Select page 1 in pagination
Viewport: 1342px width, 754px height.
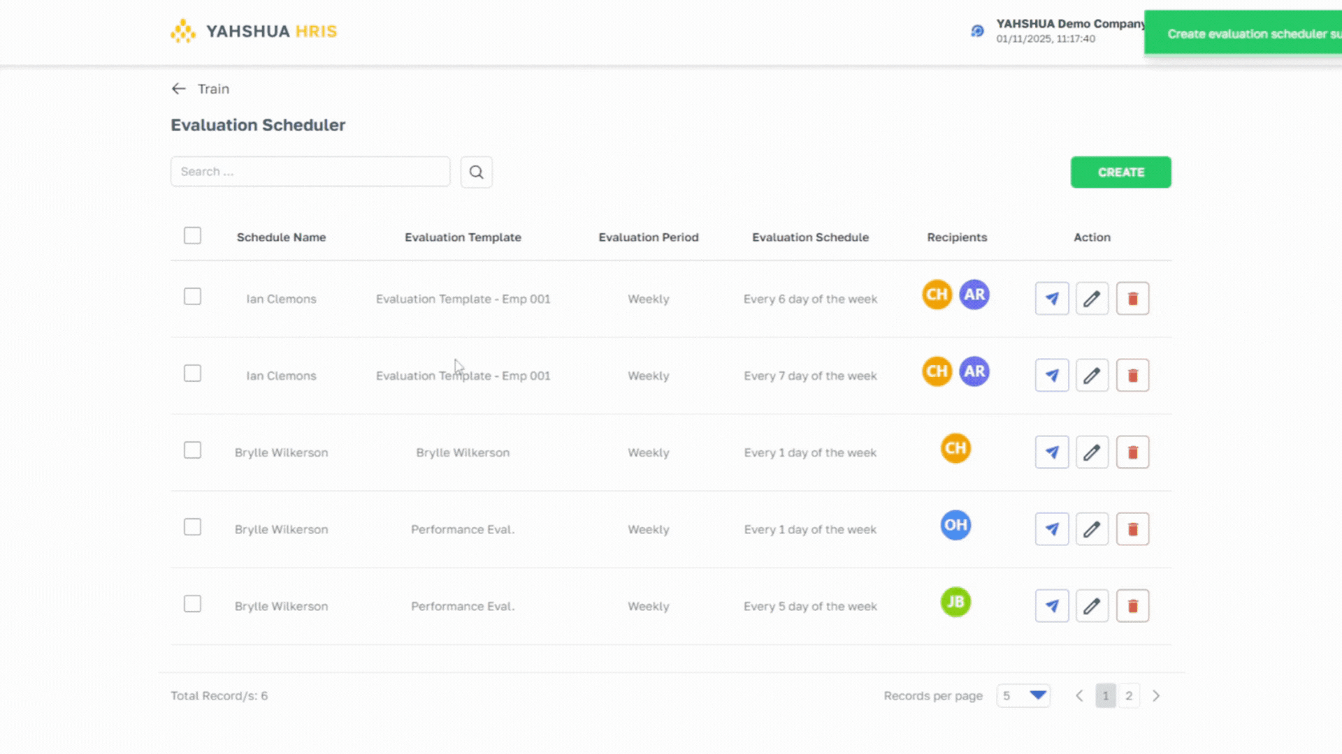click(1105, 695)
